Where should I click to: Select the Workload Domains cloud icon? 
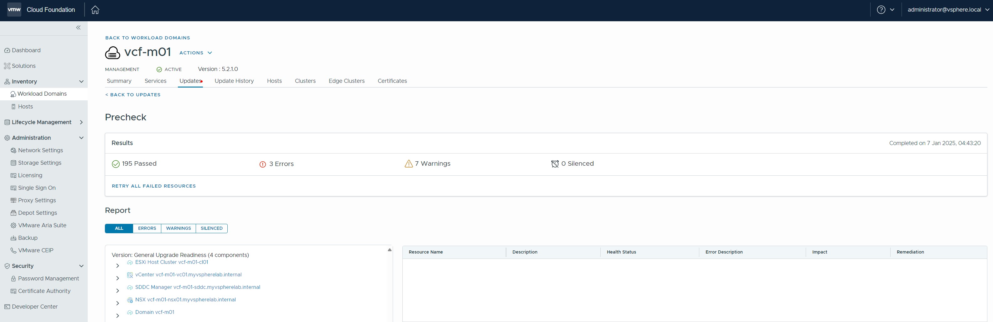tap(13, 94)
